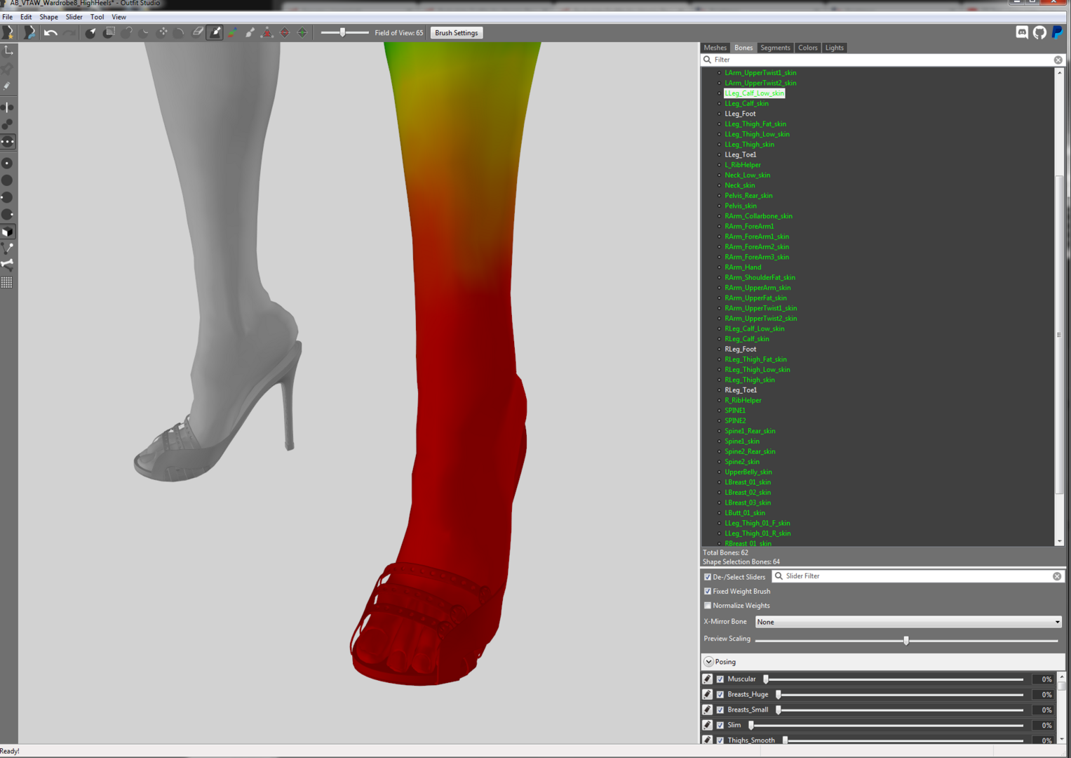The image size is (1071, 758).
Task: Select the Color Paint brush icon
Action: [x=232, y=32]
